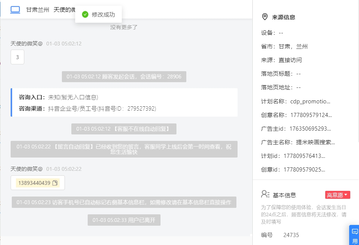The width and height of the screenshot is (359, 245).
Task: Open the blue feedback chat widget
Action: click(x=354, y=235)
